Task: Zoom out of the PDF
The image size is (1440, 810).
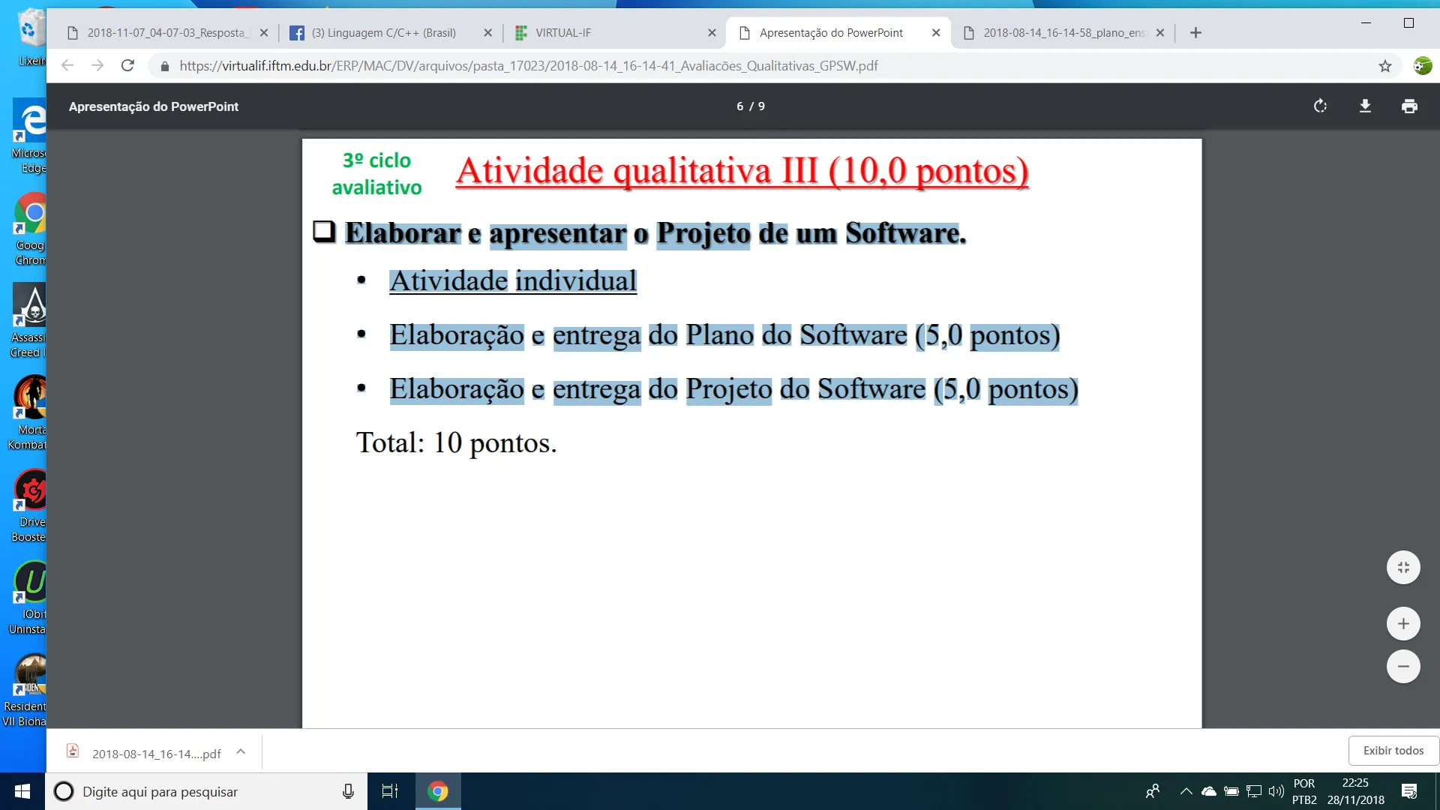Action: tap(1403, 667)
